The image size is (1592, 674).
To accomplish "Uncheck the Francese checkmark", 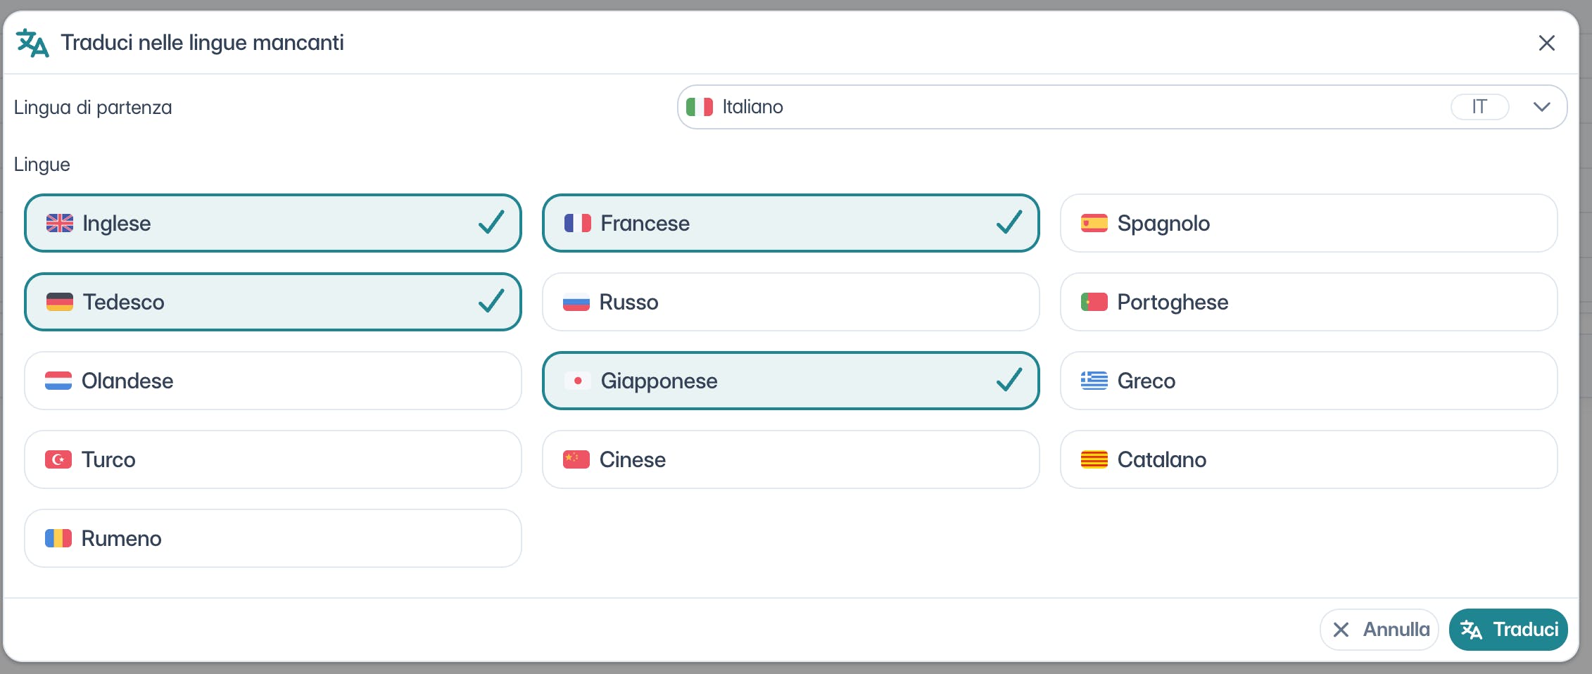I will coord(1009,223).
